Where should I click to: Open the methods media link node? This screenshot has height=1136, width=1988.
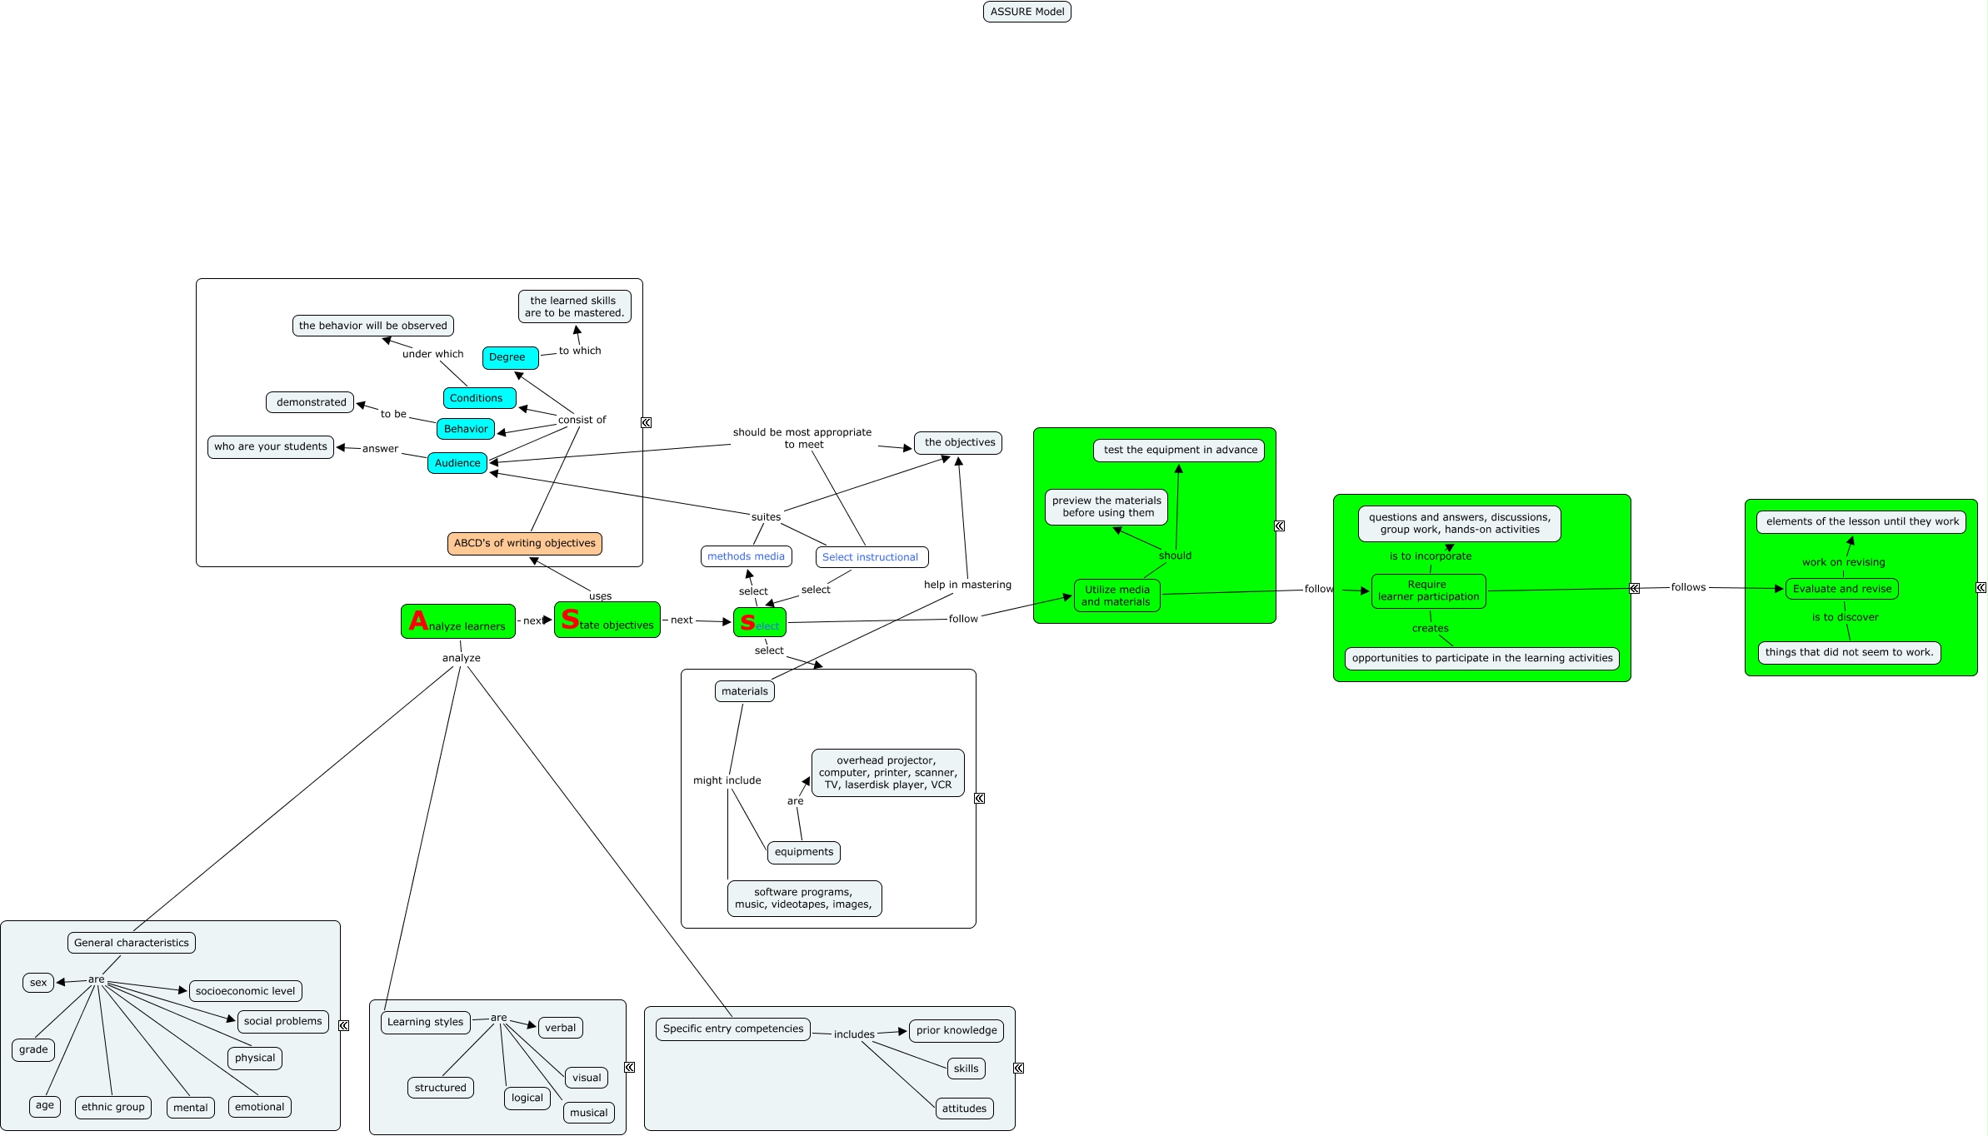746,556
